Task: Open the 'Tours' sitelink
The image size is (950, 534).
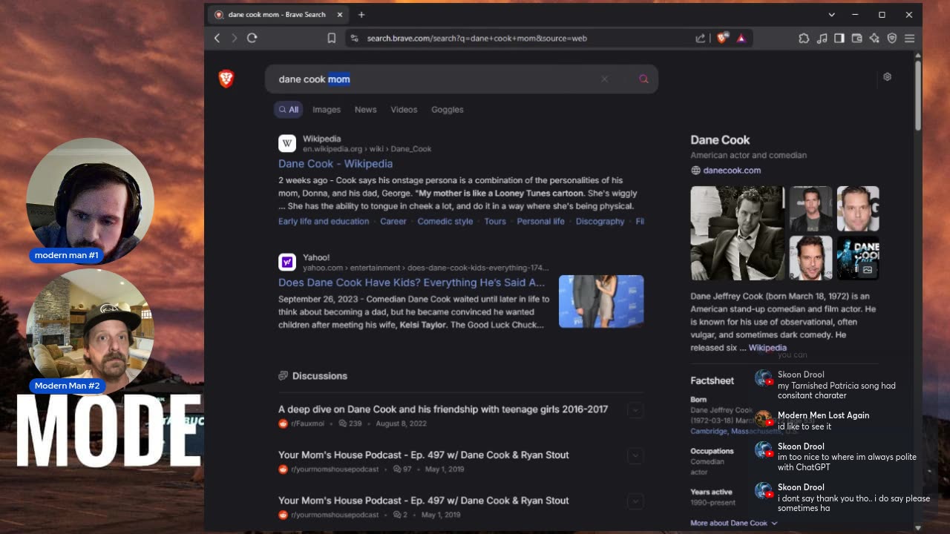Action: click(x=495, y=222)
